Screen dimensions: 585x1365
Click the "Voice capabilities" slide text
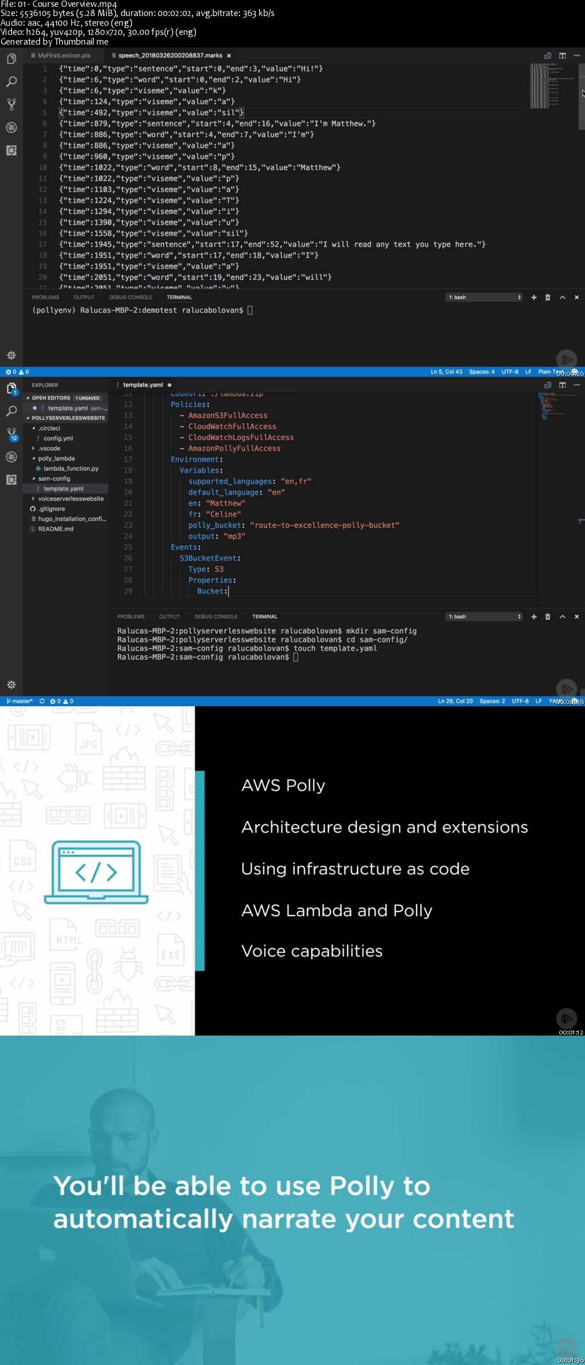pyautogui.click(x=312, y=951)
